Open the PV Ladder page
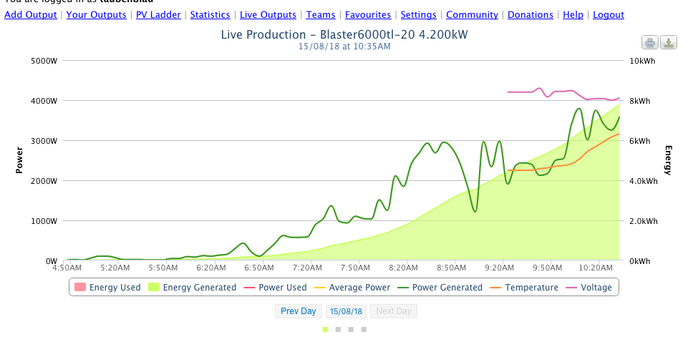 (x=158, y=14)
